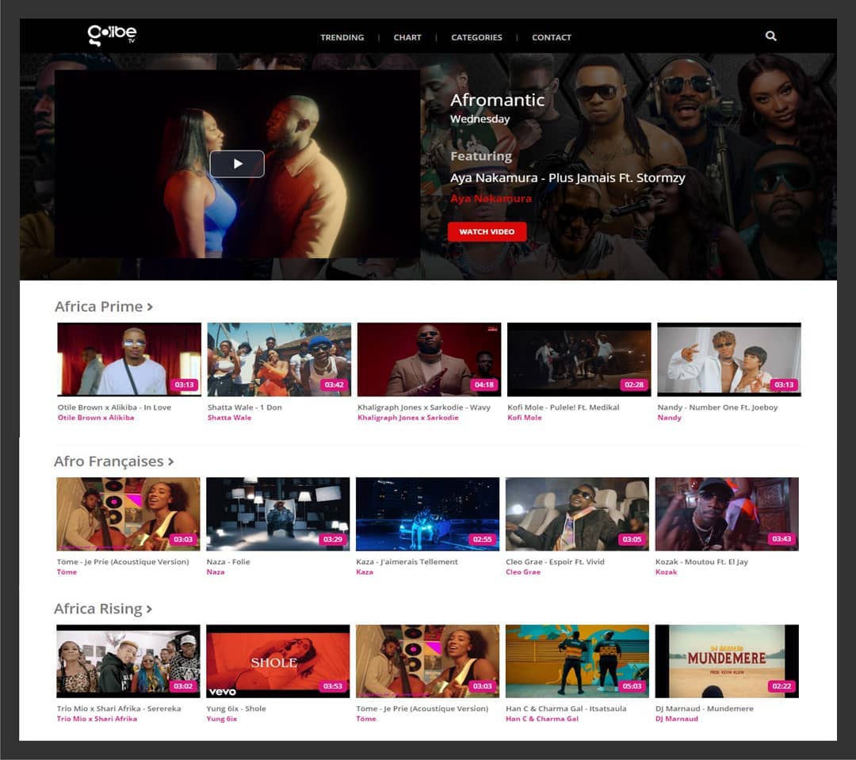Click the Aya Nakamura - Plus Jamais title
The image size is (856, 760).
coord(567,178)
